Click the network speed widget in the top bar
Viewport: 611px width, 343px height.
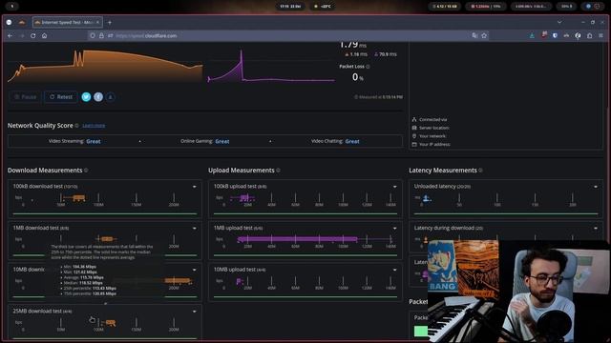(531, 7)
